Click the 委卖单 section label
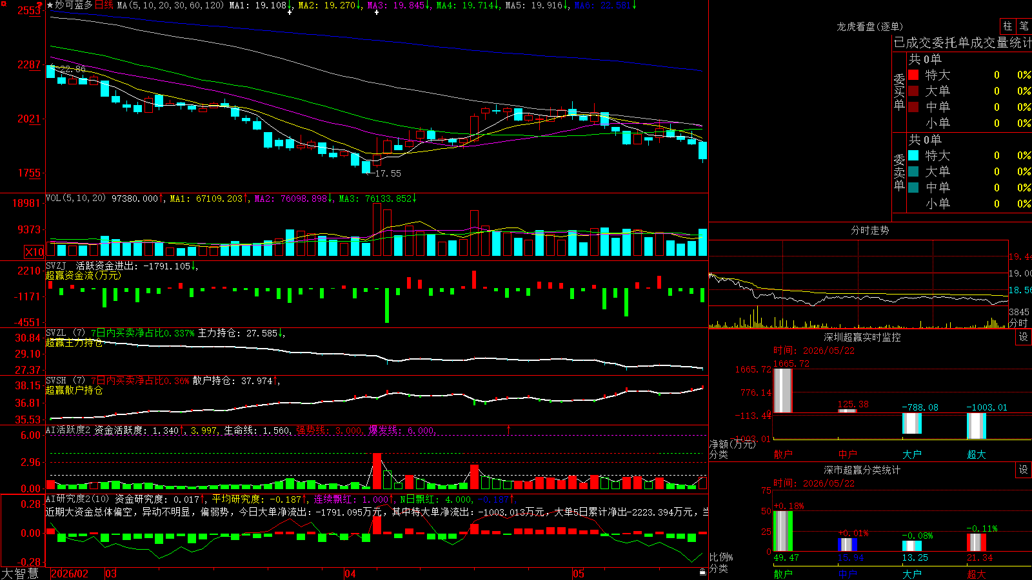Image resolution: width=1032 pixels, height=580 pixels. point(899,172)
